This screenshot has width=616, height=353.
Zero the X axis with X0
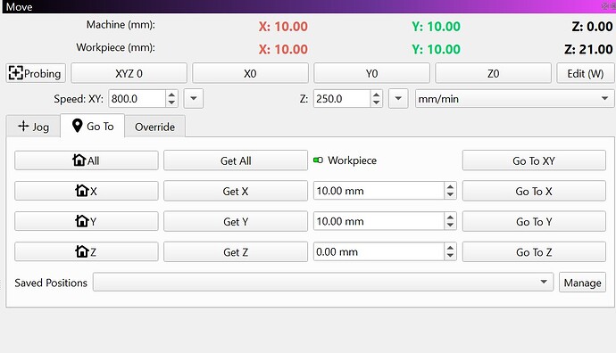pyautogui.click(x=250, y=73)
